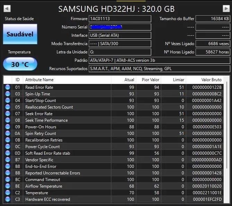Select the Spin Retry Count attribute name
Image resolution: width=232 pixels, height=206 pixels.
[x=41, y=134]
